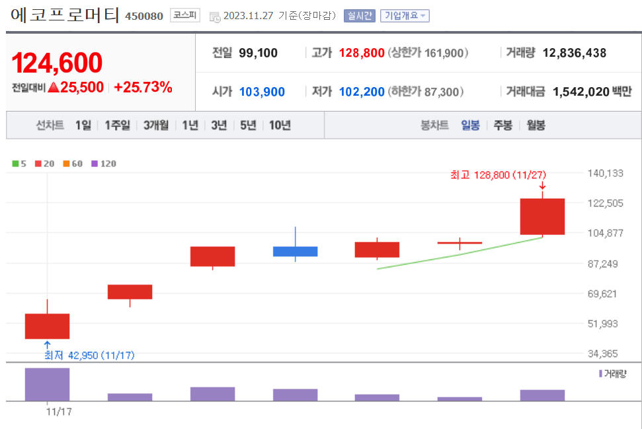This screenshot has height=429, width=642.
Task: Click the green moving average line
Action: click(459, 255)
